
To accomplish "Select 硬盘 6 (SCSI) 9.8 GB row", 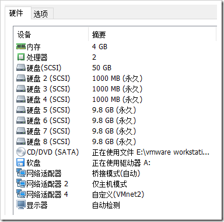I will [115, 121].
